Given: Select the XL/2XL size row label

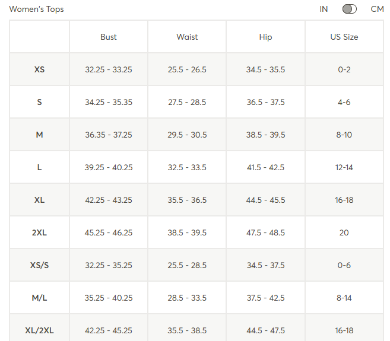Looking at the screenshot, I should pos(39,330).
